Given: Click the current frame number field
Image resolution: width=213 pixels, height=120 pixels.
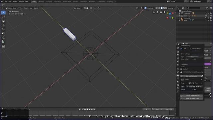Looking at the screenshot, I should click(147, 109).
